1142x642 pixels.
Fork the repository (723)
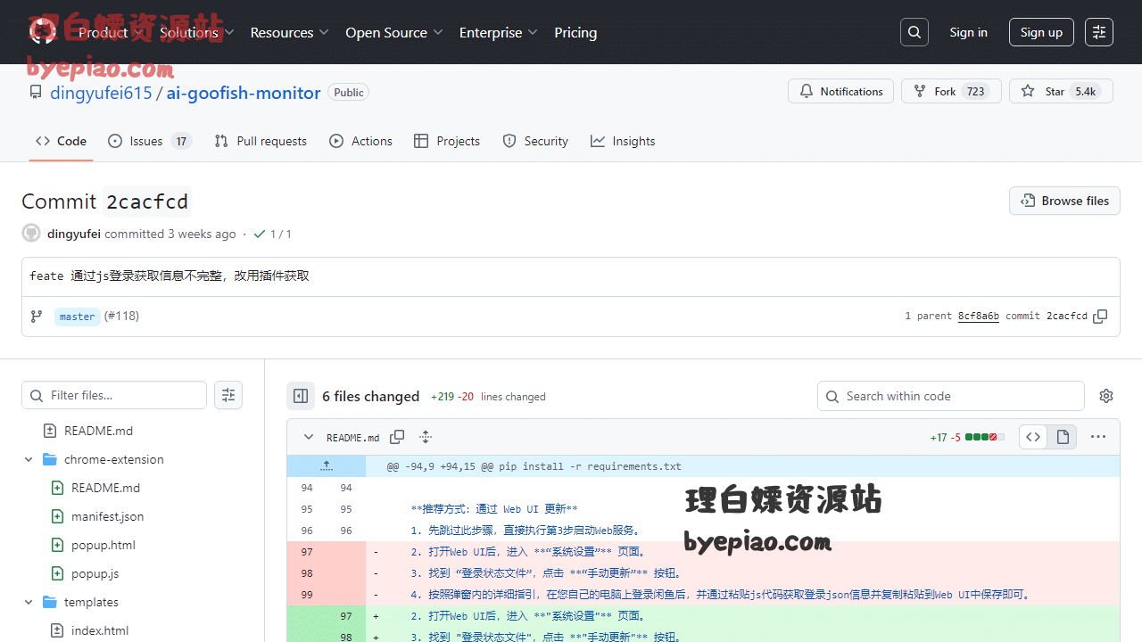[x=951, y=91]
